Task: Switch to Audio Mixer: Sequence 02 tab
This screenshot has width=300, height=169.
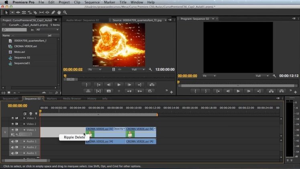Action: tap(83, 20)
